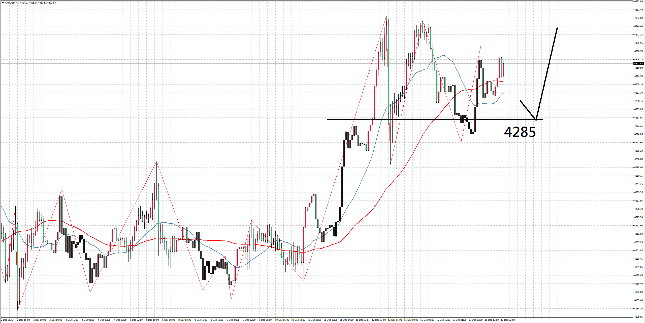Screen dimensions: 645x323
Task: Click the 4285.25 level on price scale
Action: pos(638,126)
